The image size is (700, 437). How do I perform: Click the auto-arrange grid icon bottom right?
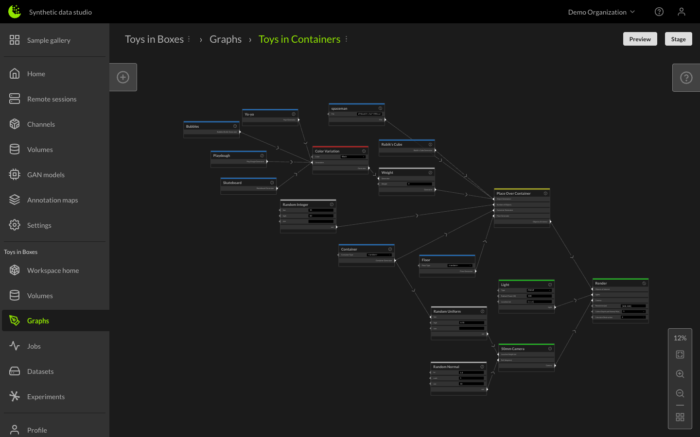point(680,417)
